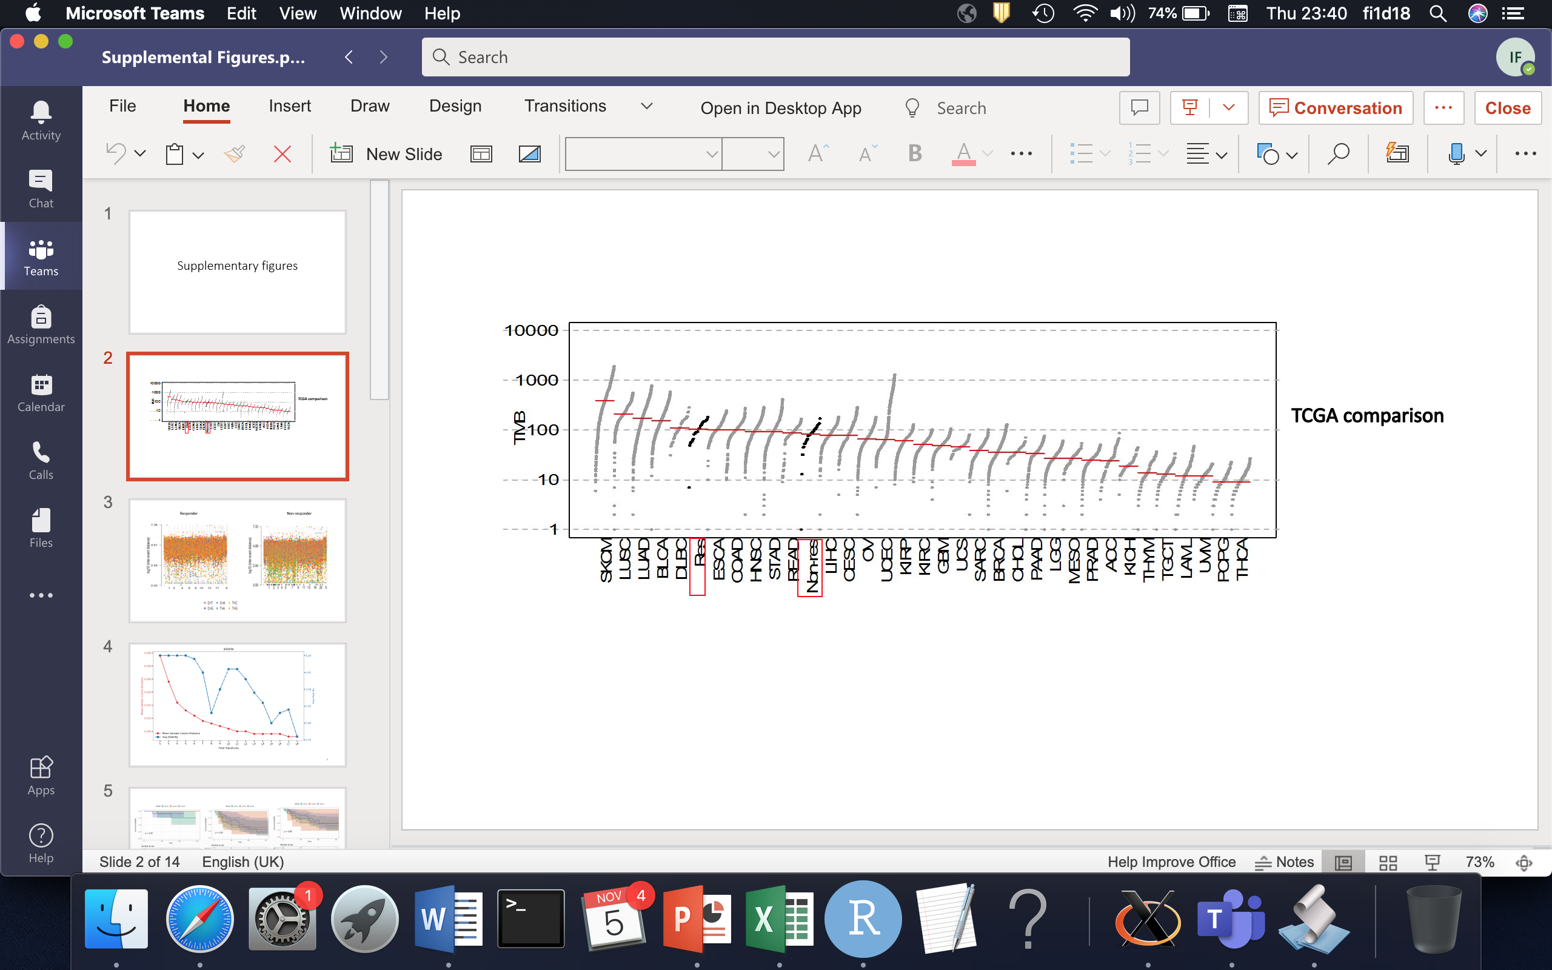
Task: Delete the selected slide with the red X
Action: pyautogui.click(x=282, y=153)
